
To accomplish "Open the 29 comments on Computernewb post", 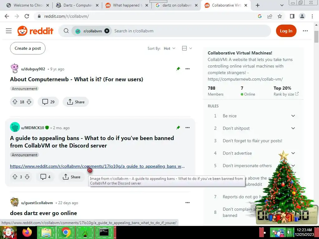I will [x=48, y=102].
